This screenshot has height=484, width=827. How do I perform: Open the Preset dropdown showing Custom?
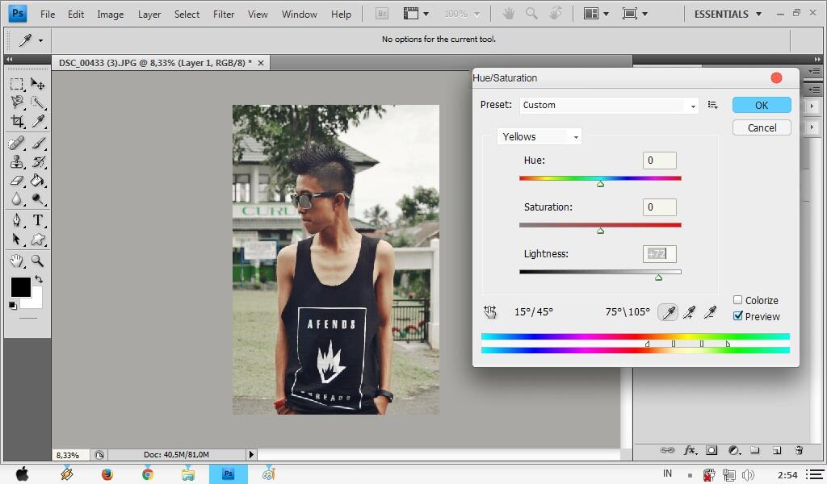pyautogui.click(x=609, y=106)
